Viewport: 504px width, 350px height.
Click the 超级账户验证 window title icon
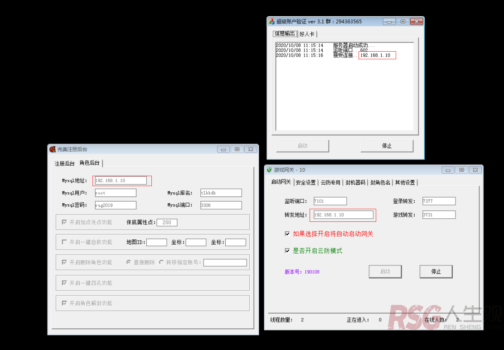271,22
